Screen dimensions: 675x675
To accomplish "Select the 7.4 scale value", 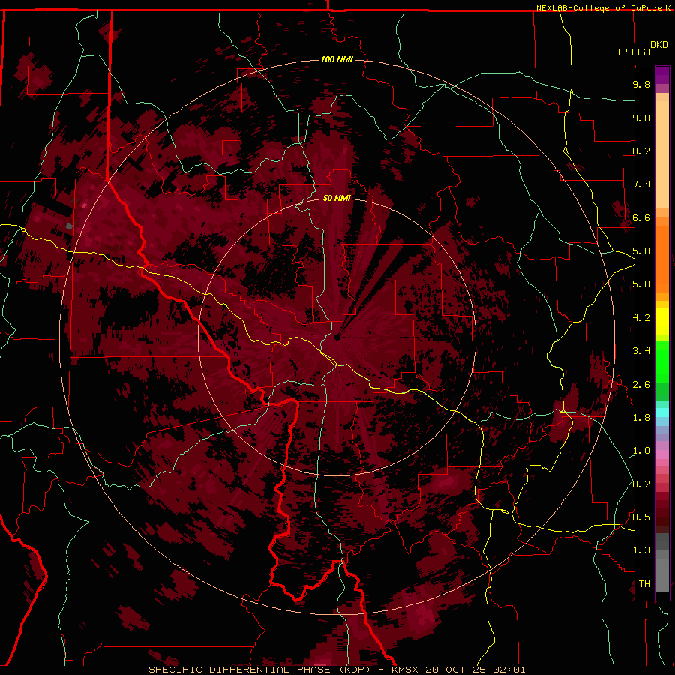I will (x=641, y=184).
